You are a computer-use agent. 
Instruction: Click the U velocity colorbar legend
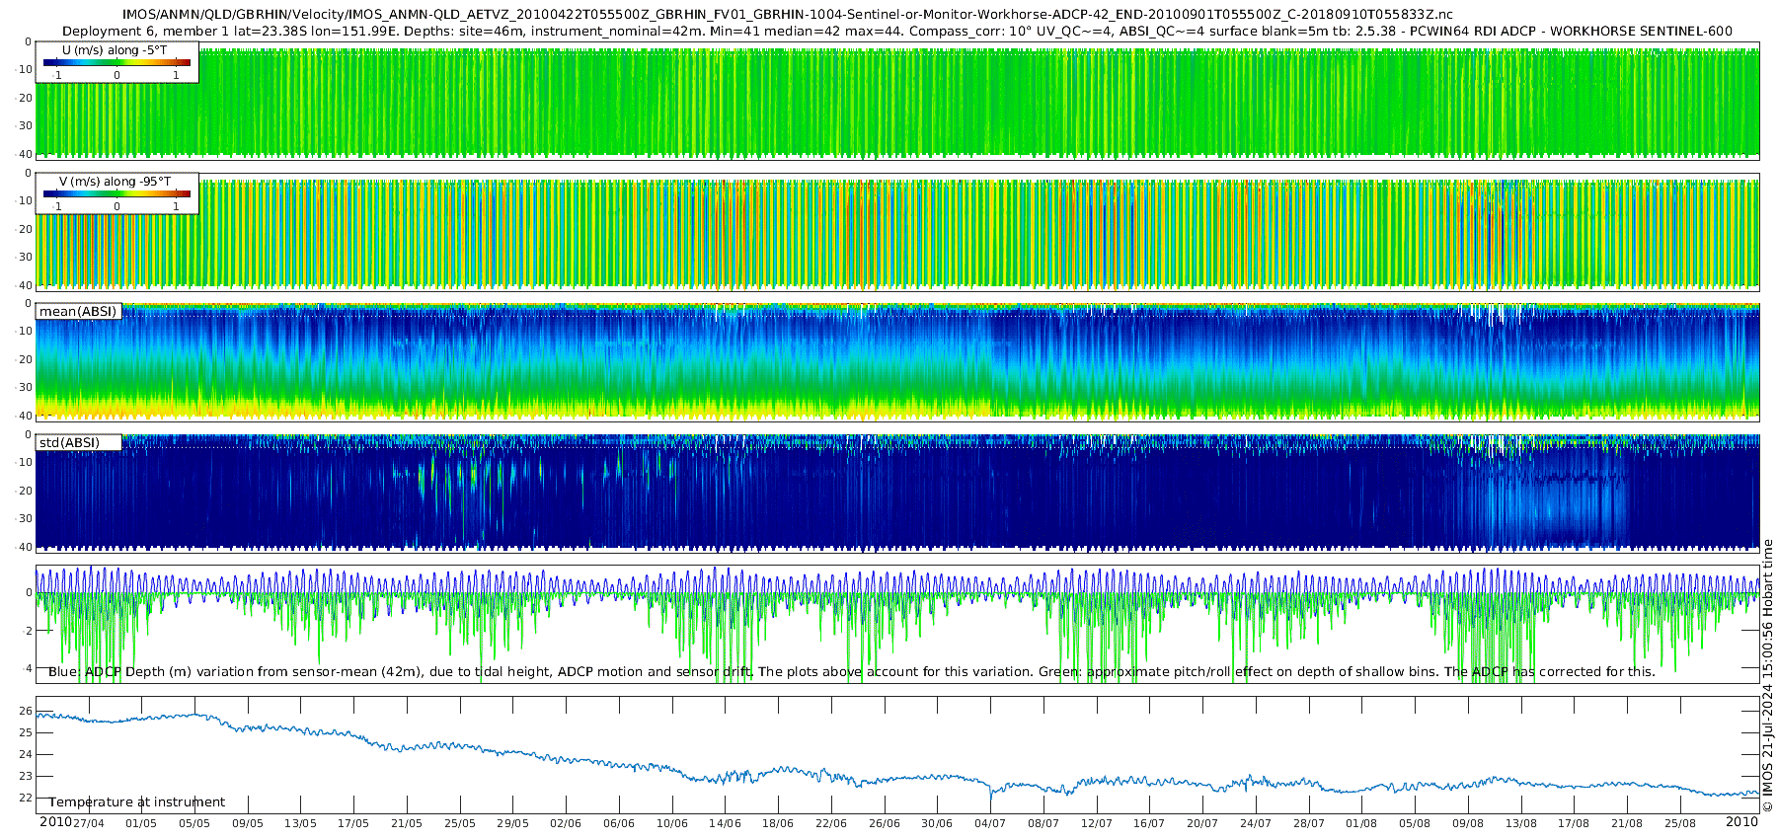pos(116,63)
